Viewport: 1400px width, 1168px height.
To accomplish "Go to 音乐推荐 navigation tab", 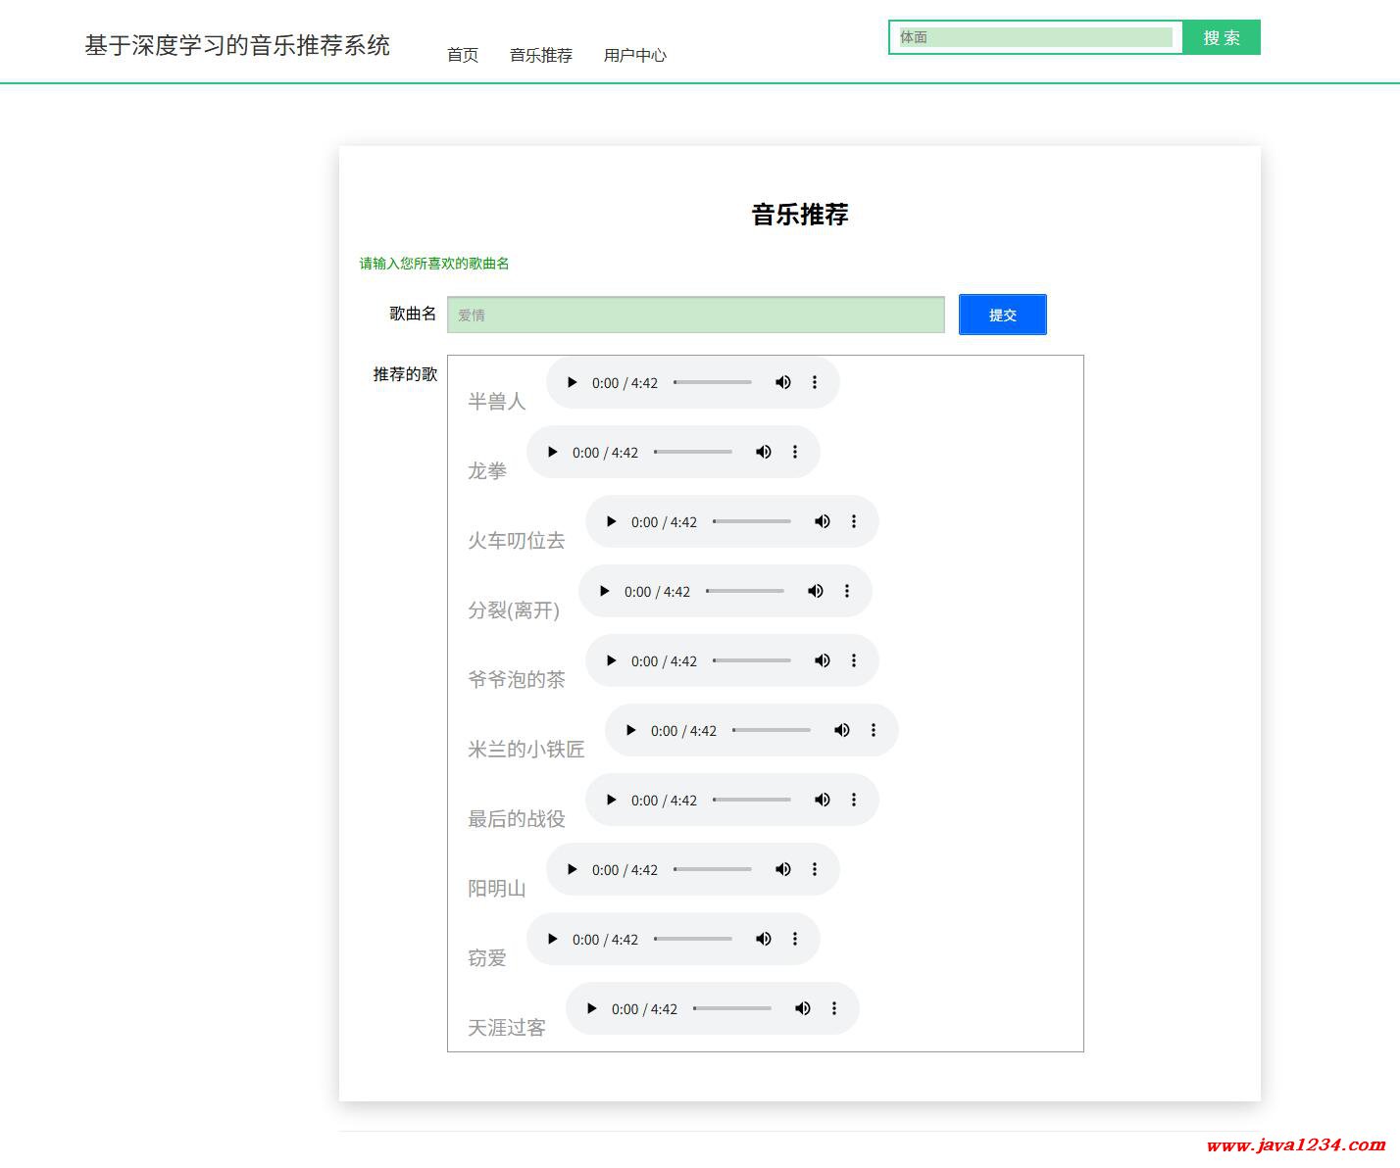I will pos(540,55).
